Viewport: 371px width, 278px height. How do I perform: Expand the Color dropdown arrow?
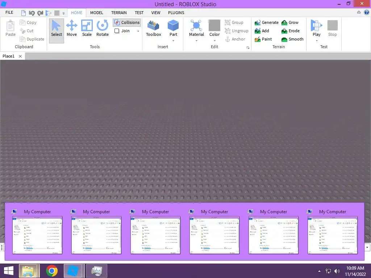214,41
